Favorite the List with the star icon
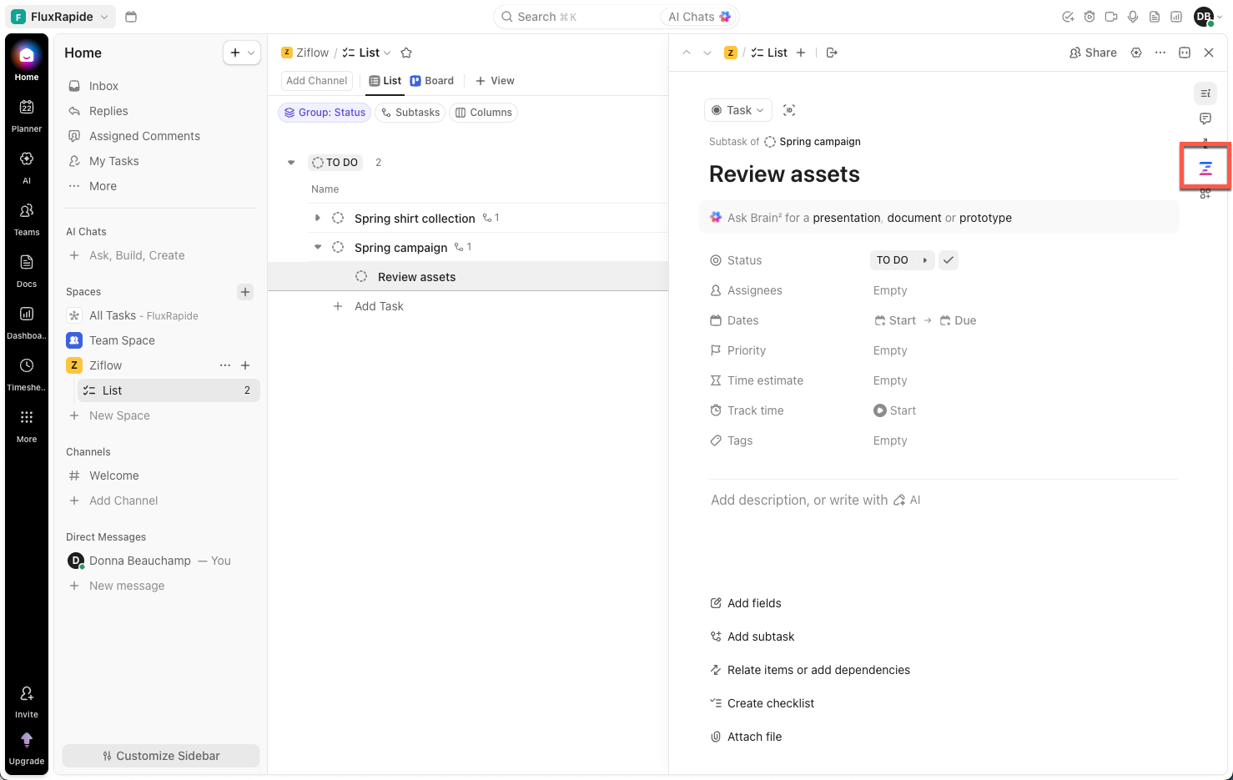The image size is (1233, 780). pos(406,53)
